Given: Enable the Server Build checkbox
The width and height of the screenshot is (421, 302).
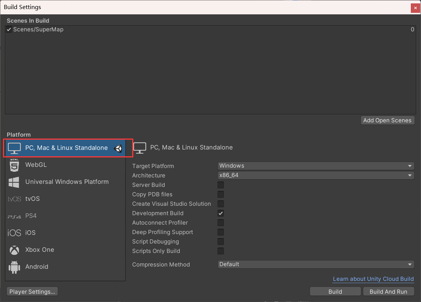Looking at the screenshot, I should 221,185.
